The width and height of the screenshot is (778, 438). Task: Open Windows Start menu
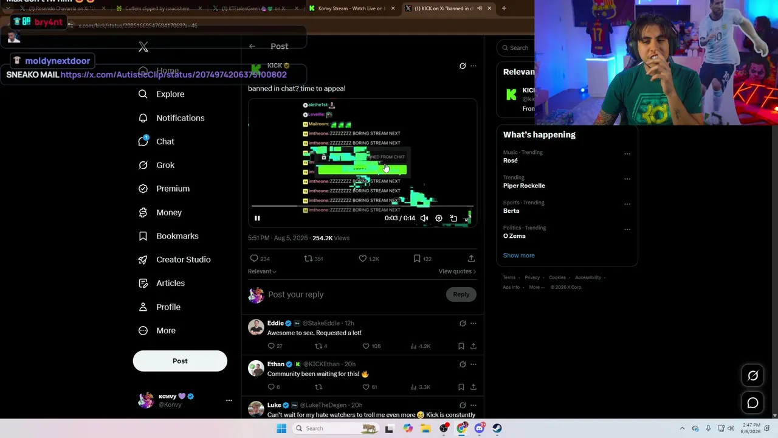pos(281,428)
